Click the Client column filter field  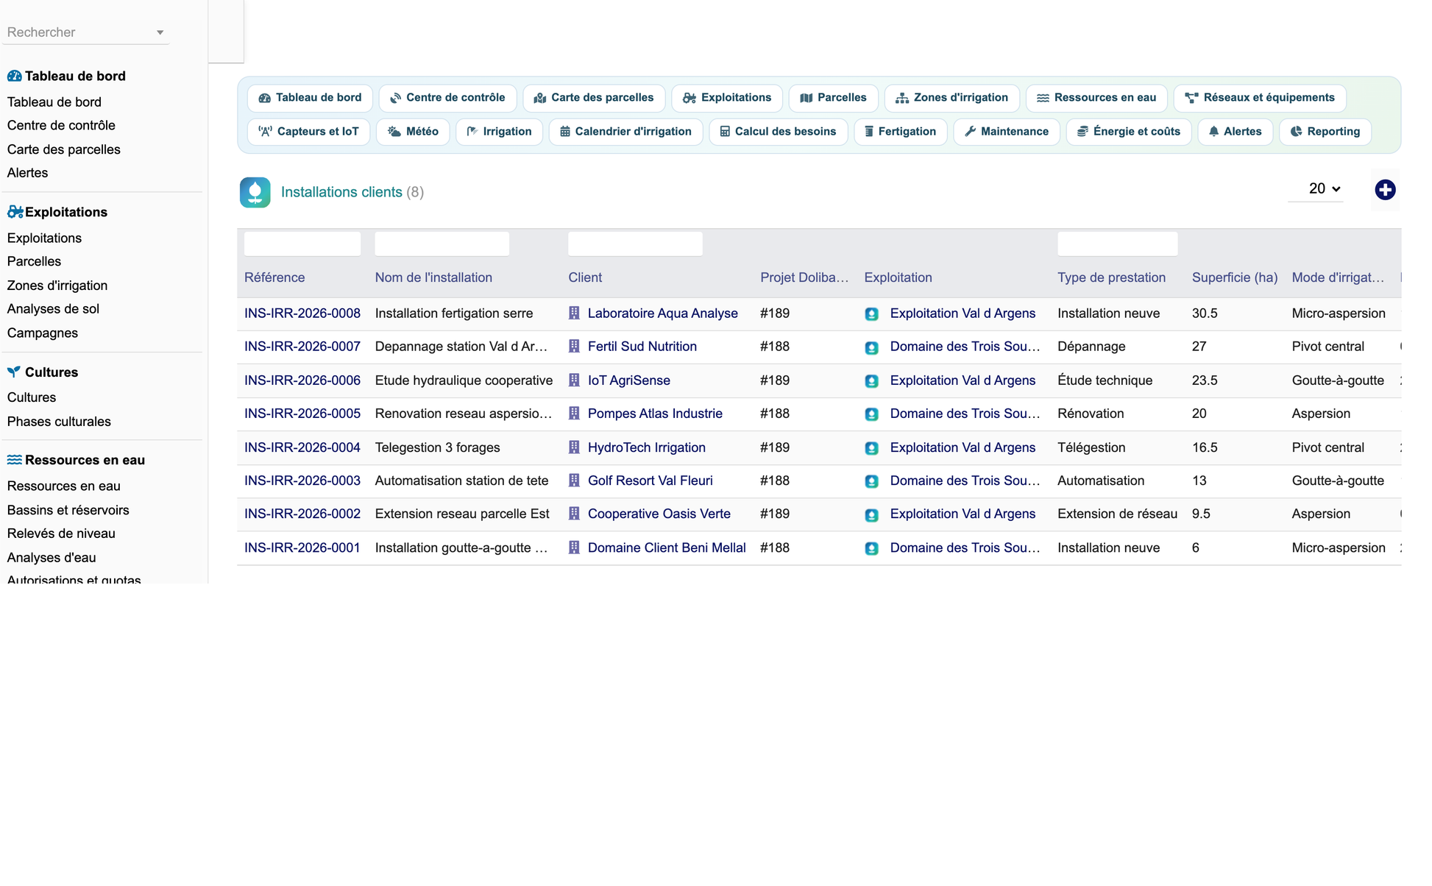pyautogui.click(x=635, y=244)
